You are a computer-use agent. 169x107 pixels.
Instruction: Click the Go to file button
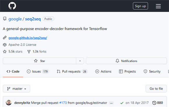(x=156, y=89)
